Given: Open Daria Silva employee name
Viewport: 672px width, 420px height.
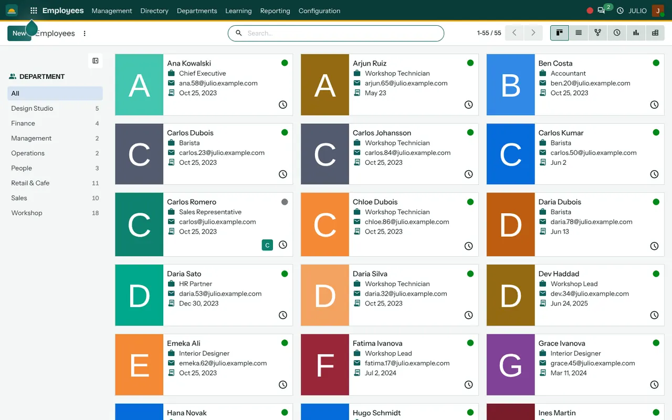Looking at the screenshot, I should pyautogui.click(x=370, y=274).
